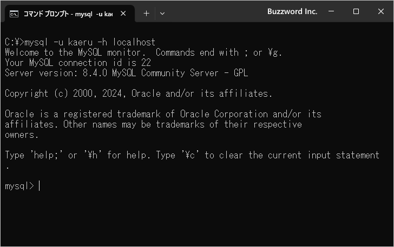Click the Type 'help;' instruction line
394x247 pixels.
[192, 155]
